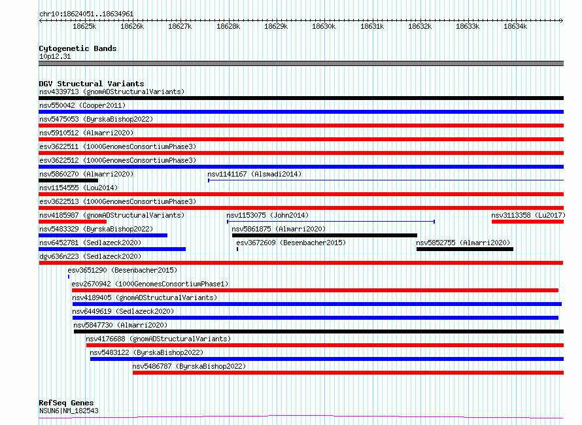Click the 18634k ruler tick label
Viewport: 582px width, 425px height.
(515, 26)
